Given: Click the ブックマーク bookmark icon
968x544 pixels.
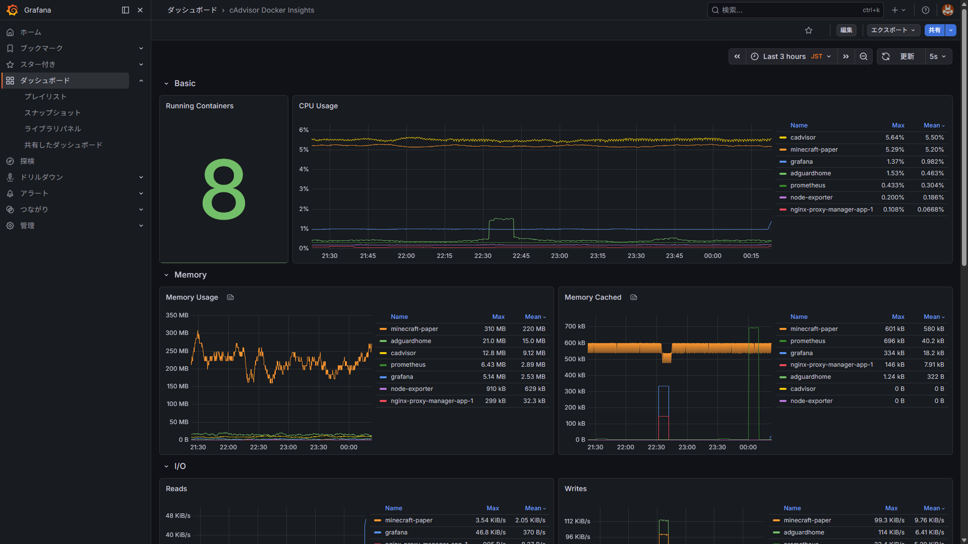Looking at the screenshot, I should [x=10, y=48].
